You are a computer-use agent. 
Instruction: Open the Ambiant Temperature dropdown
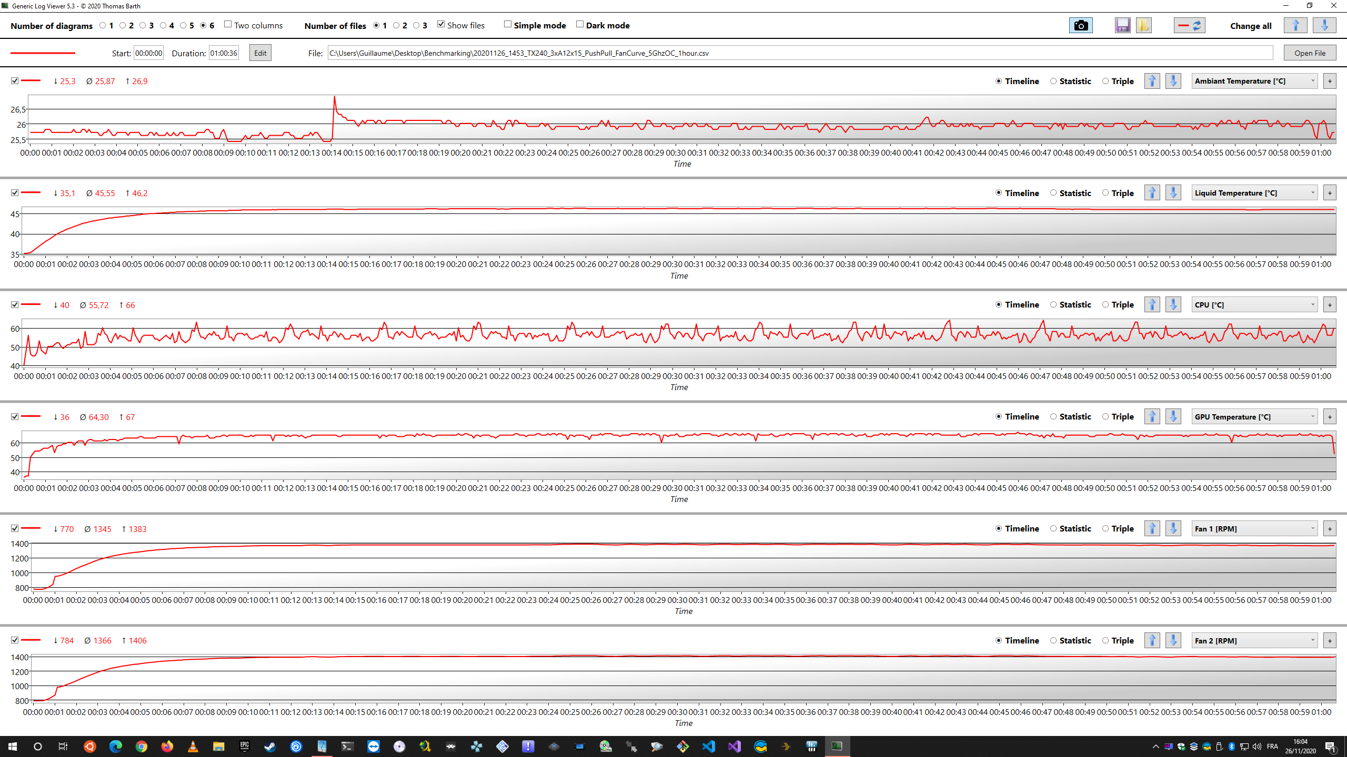pos(1254,81)
